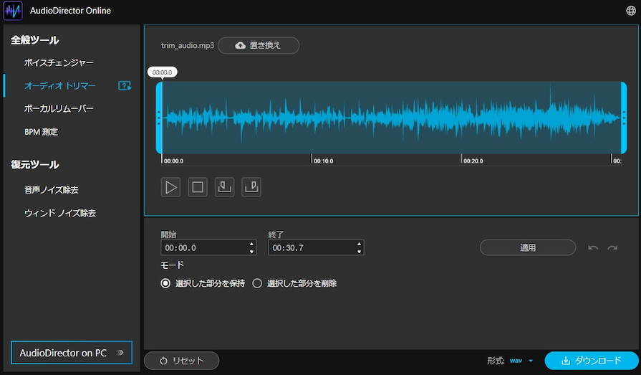641x375 pixels.
Task: Click the ダウンロード download button
Action: (592, 361)
